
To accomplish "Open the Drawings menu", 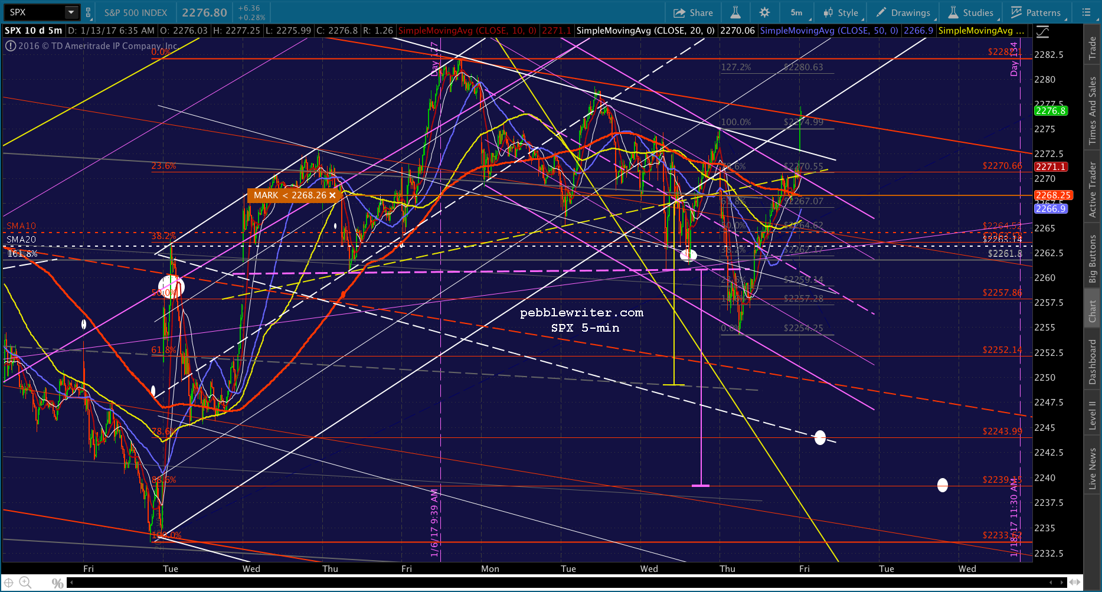I will coord(903,12).
